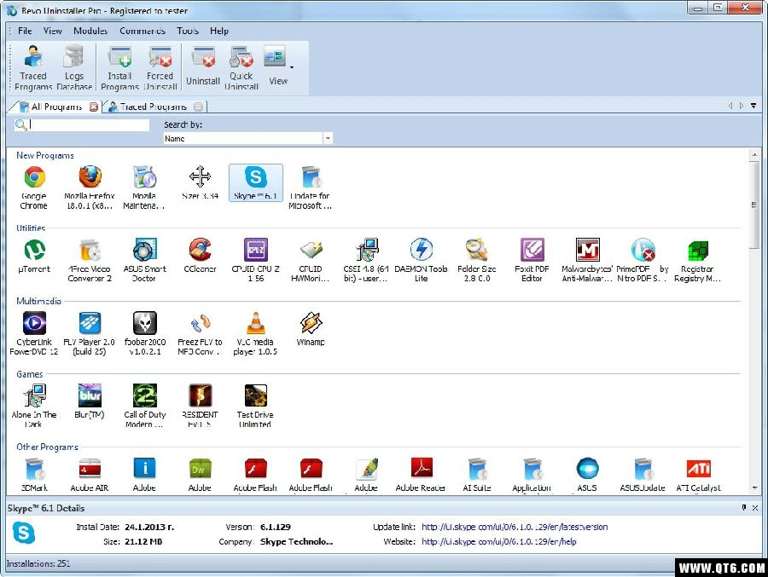The width and height of the screenshot is (768, 577).
Task: Close the All Programs tab
Action: click(94, 107)
